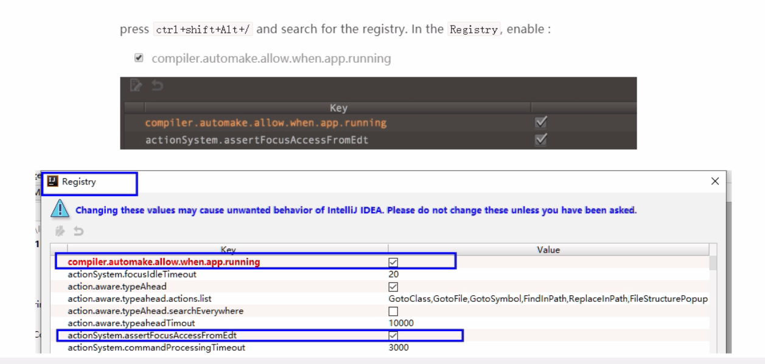Click the Key header in the dark panel

pyautogui.click(x=338, y=108)
